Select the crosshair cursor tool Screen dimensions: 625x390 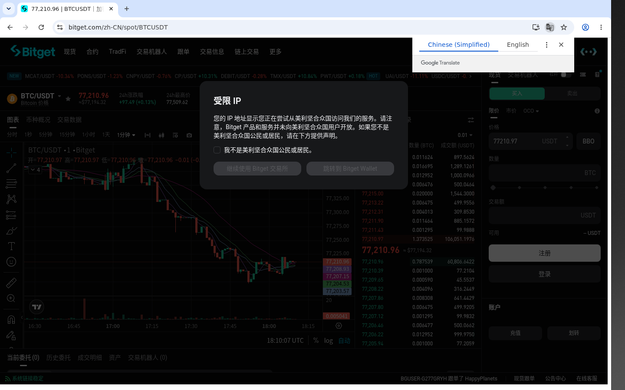coord(11,152)
